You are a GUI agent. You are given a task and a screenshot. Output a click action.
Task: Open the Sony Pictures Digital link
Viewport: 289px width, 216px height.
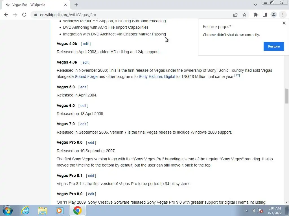[157, 76]
